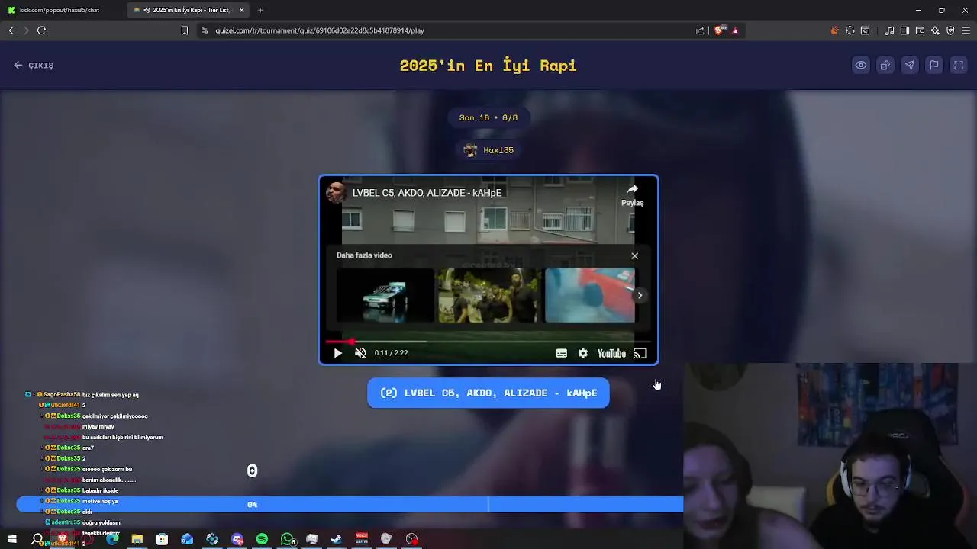Screen dimensions: 977x549
Task: Open the channel avatar in video title
Action: [x=336, y=193]
